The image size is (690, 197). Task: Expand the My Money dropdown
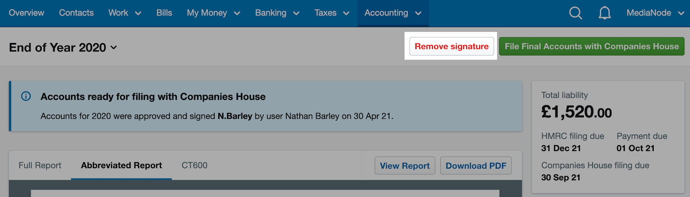[213, 13]
